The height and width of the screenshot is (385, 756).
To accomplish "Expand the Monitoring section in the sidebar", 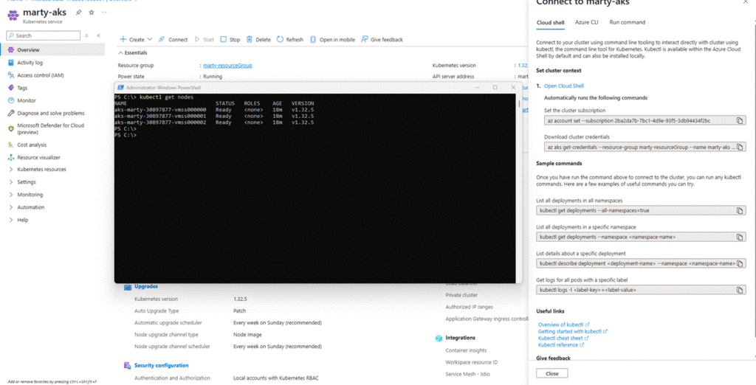I will [10, 195].
